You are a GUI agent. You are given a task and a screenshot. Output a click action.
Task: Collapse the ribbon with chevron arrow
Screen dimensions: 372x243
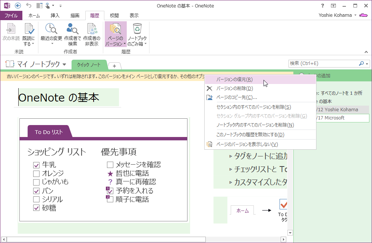[366, 52]
